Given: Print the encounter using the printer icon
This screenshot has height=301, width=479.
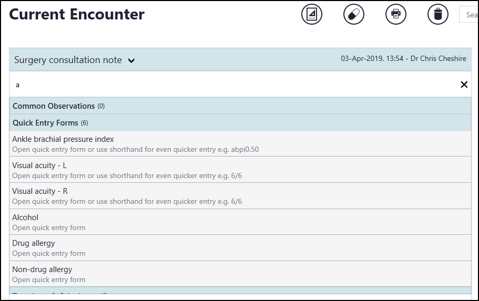Looking at the screenshot, I should (396, 14).
